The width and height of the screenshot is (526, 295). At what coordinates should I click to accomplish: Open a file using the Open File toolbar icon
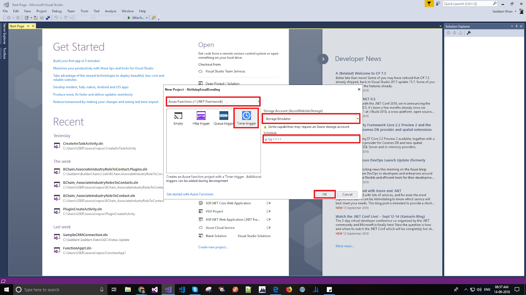(x=36, y=17)
